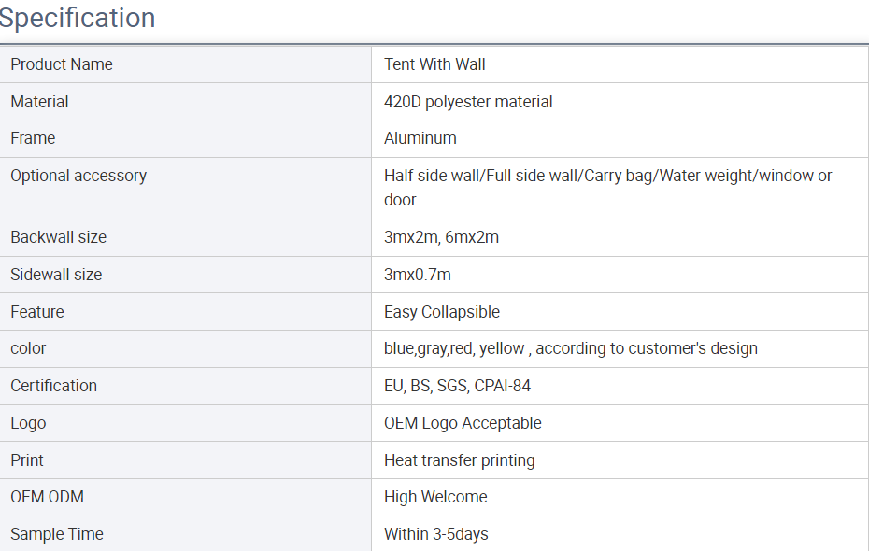Select the OEM Logo Acceptable text

coord(463,423)
